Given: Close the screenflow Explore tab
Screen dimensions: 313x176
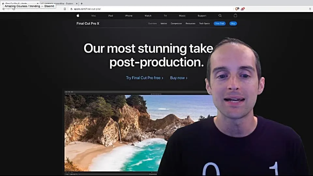Looking at the screenshot, I should click(77, 4).
